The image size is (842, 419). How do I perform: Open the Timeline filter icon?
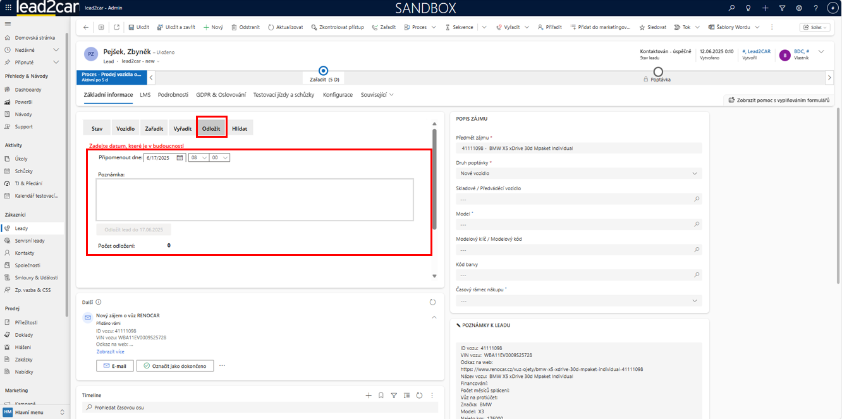394,395
